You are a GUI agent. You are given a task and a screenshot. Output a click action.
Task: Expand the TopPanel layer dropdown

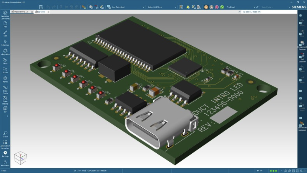[x=254, y=7]
